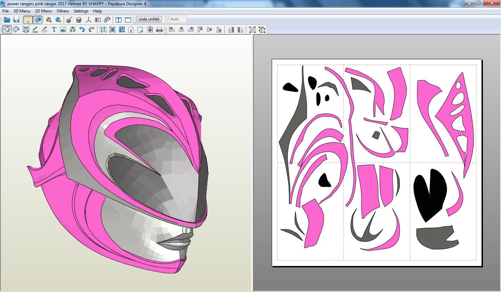Image resolution: width=501 pixels, height=292 pixels.
Task: Click the Undo Unfold button
Action: click(x=149, y=19)
